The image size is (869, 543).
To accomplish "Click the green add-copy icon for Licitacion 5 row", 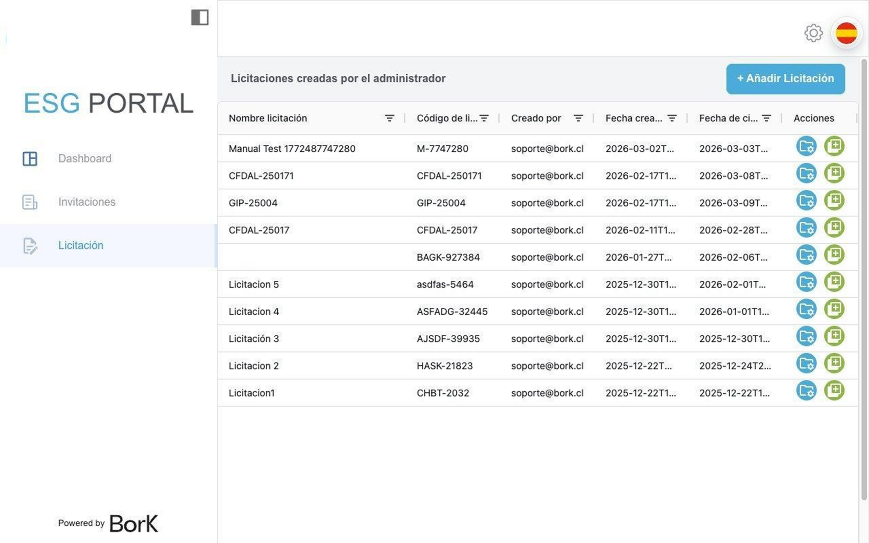I will 834,282.
